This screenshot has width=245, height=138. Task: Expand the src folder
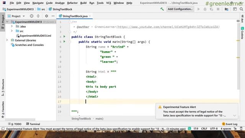tap(12, 31)
